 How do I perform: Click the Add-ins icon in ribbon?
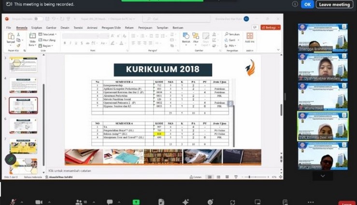tap(249, 37)
